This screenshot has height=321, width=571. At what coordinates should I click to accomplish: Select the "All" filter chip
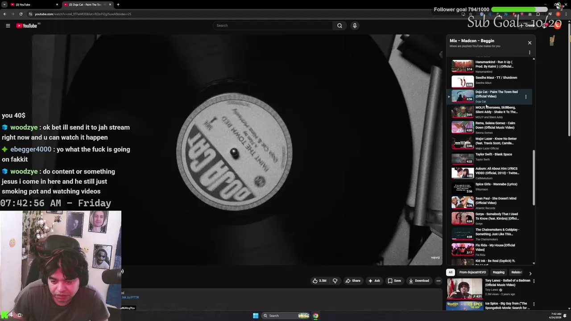click(x=451, y=272)
